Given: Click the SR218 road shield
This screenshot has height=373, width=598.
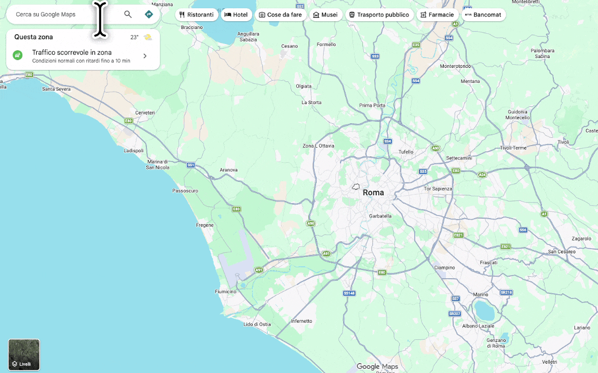Looking at the screenshot, I should tap(506, 292).
